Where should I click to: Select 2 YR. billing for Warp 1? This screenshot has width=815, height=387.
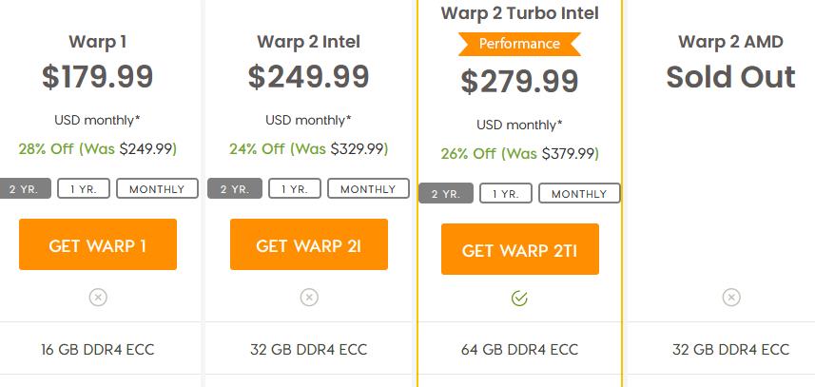(x=25, y=188)
